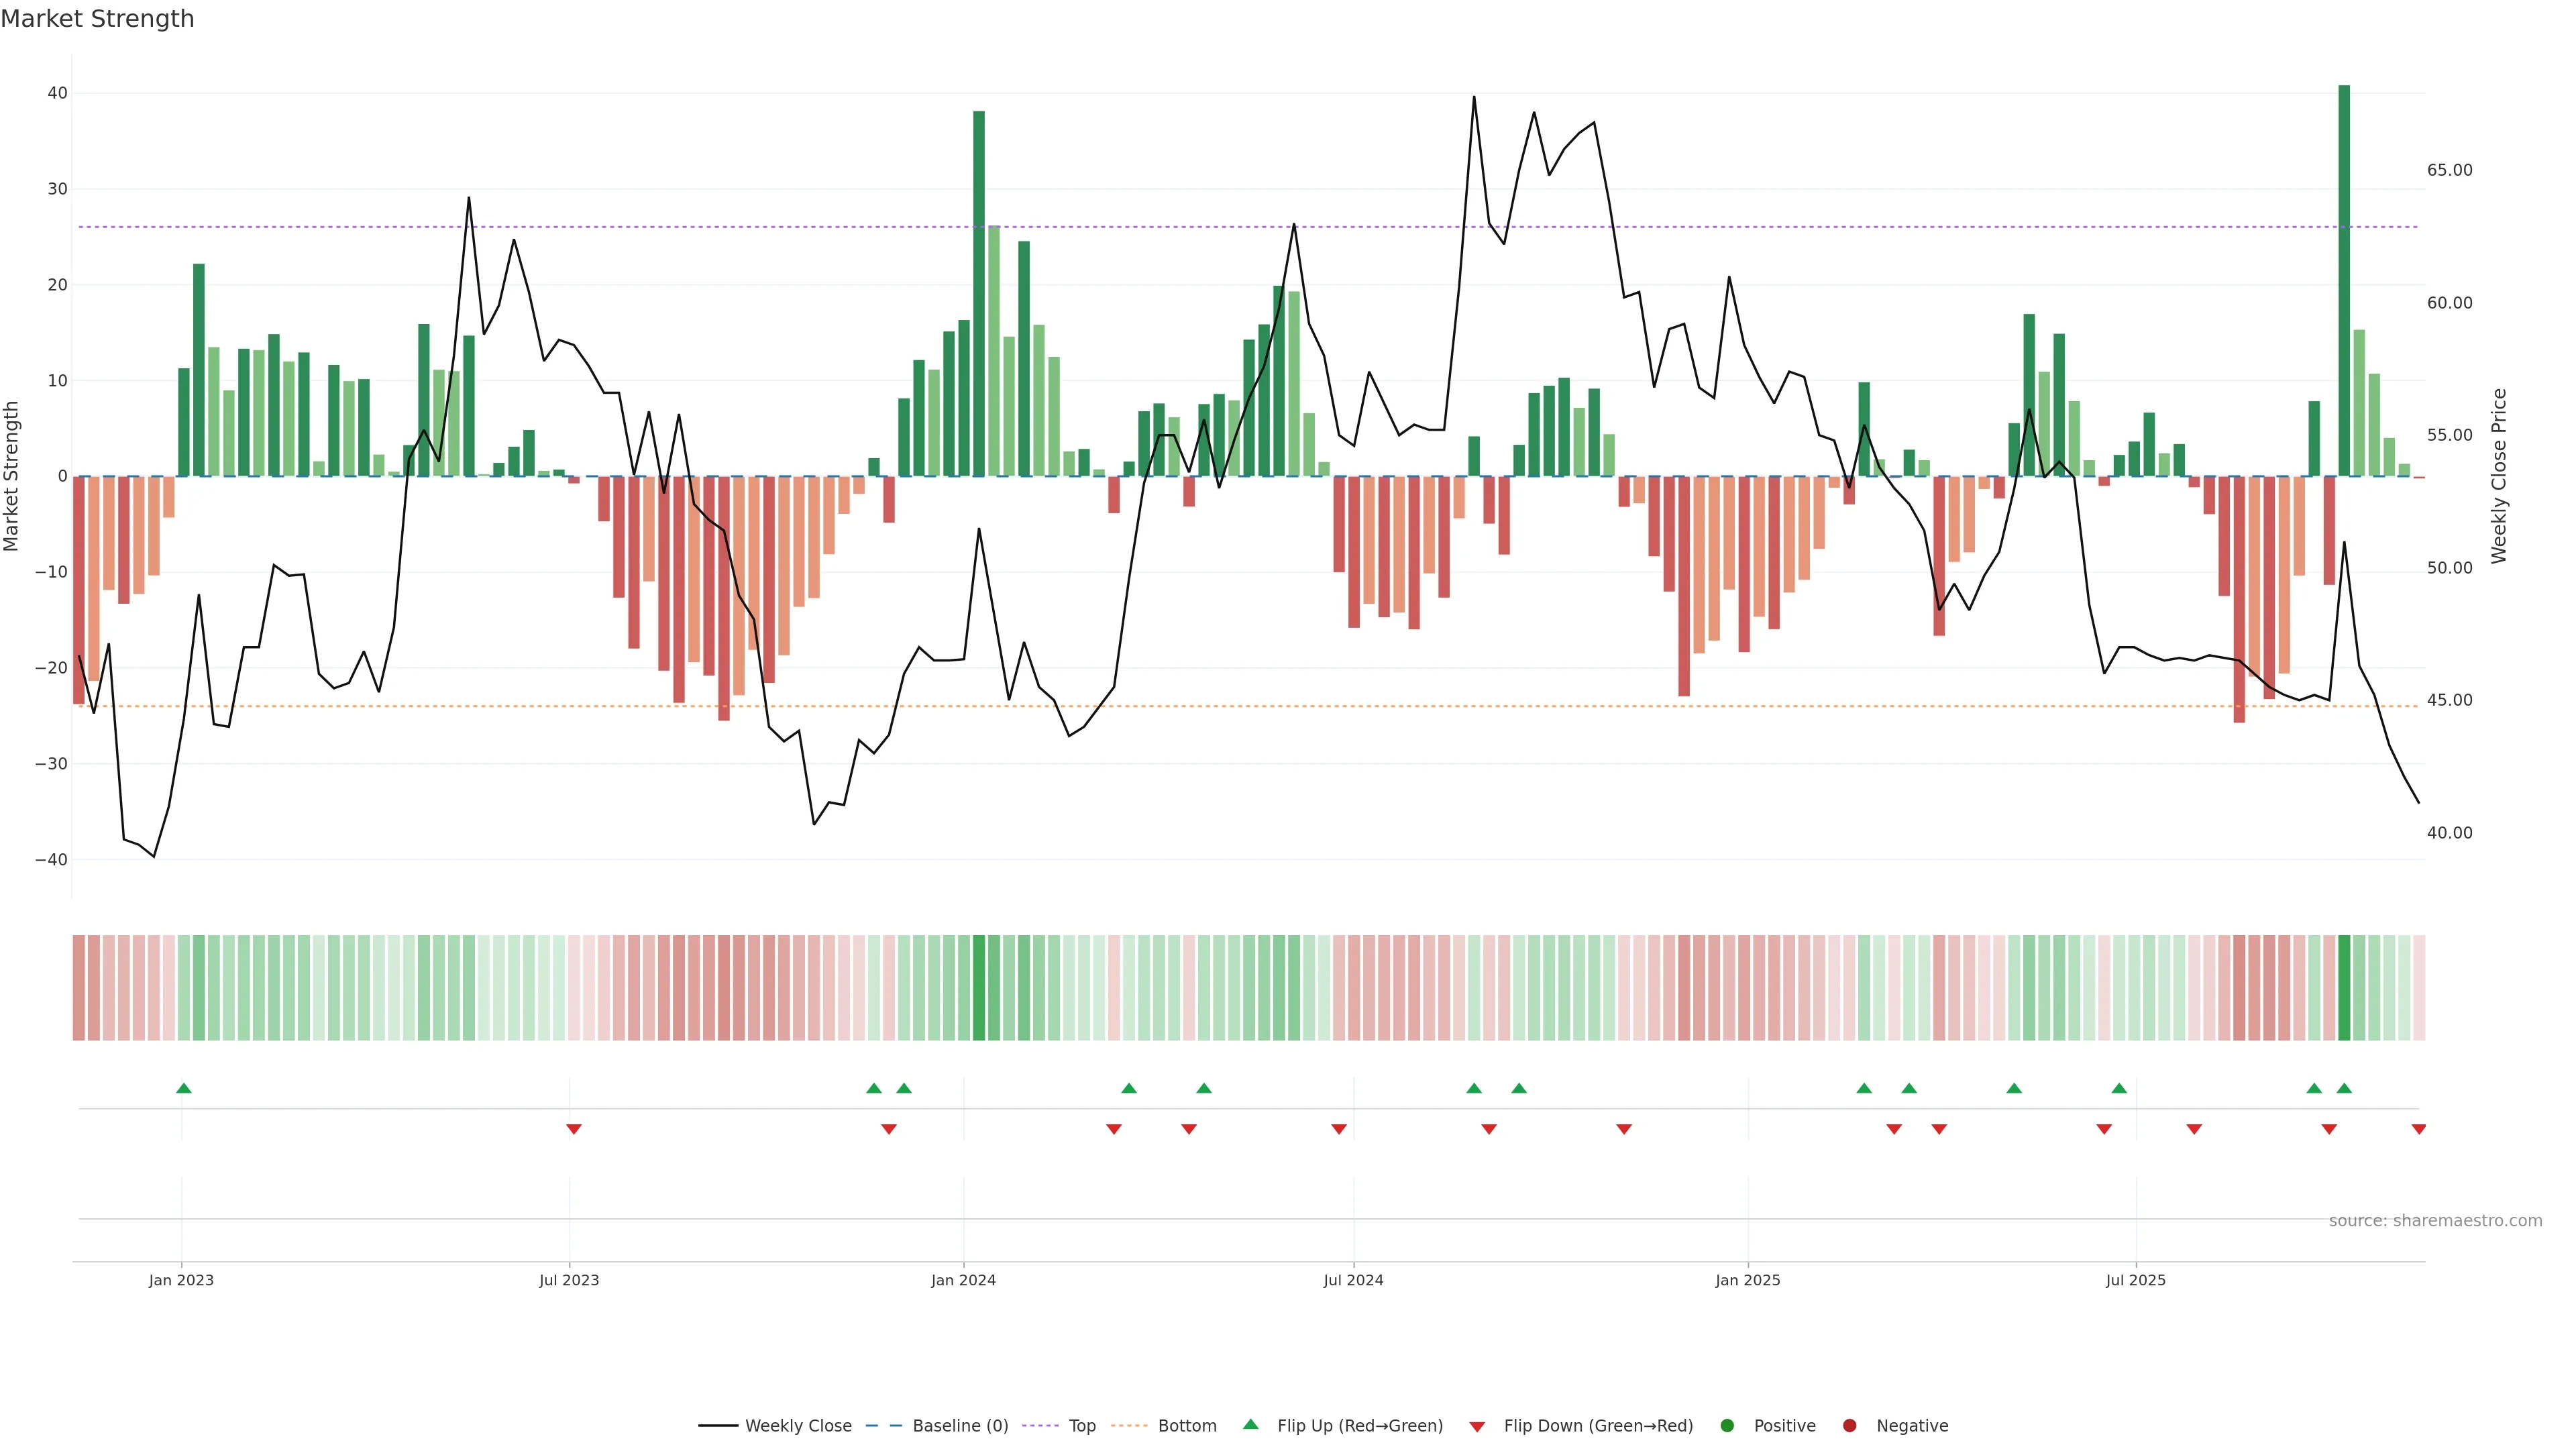2576x1449 pixels.
Task: Click the red flip-down marker at Jul 2023
Action: coord(574,1129)
